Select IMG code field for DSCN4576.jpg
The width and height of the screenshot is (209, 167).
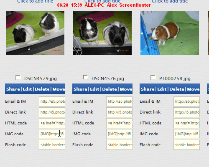point(120,134)
